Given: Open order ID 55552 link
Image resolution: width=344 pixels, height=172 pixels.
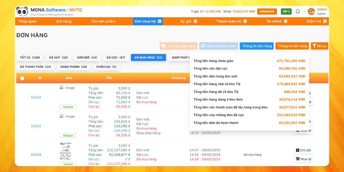Looking at the screenshot, I should click(x=36, y=97).
